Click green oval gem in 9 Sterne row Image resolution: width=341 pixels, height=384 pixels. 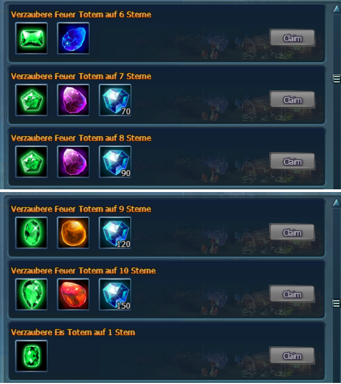(x=31, y=233)
